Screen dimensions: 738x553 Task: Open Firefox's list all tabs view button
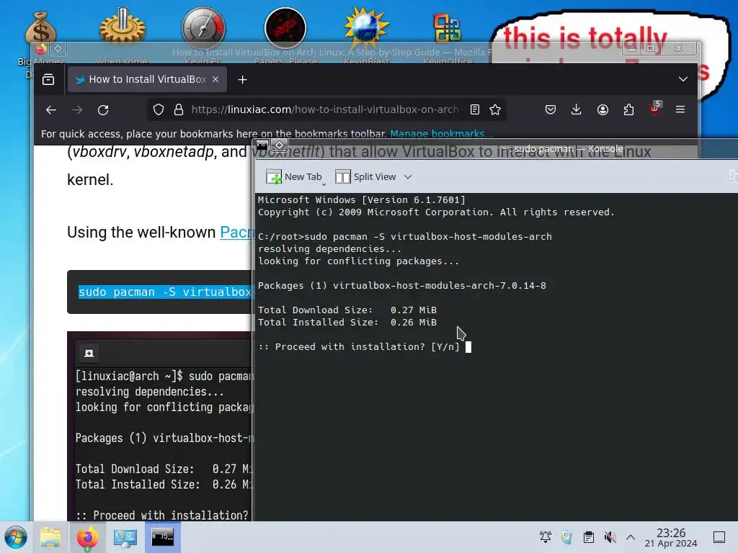click(x=48, y=79)
